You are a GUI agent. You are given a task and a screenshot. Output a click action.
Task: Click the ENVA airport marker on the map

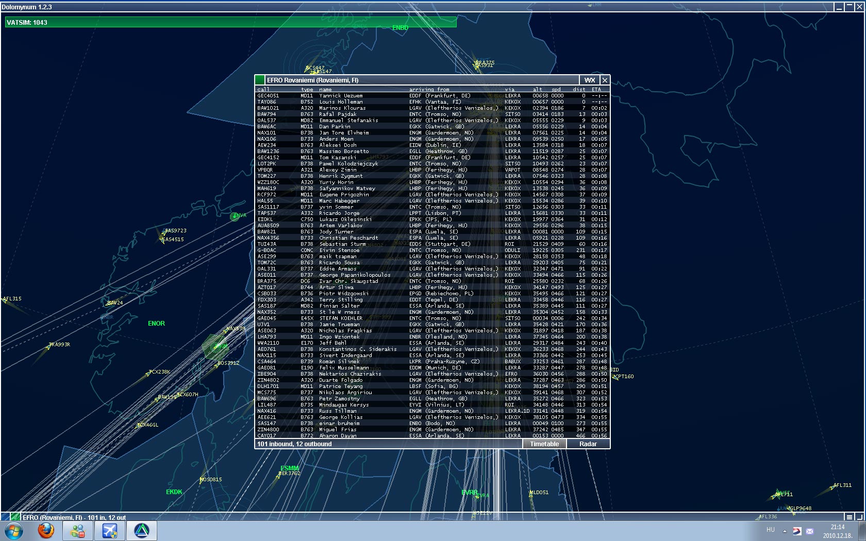click(x=235, y=216)
